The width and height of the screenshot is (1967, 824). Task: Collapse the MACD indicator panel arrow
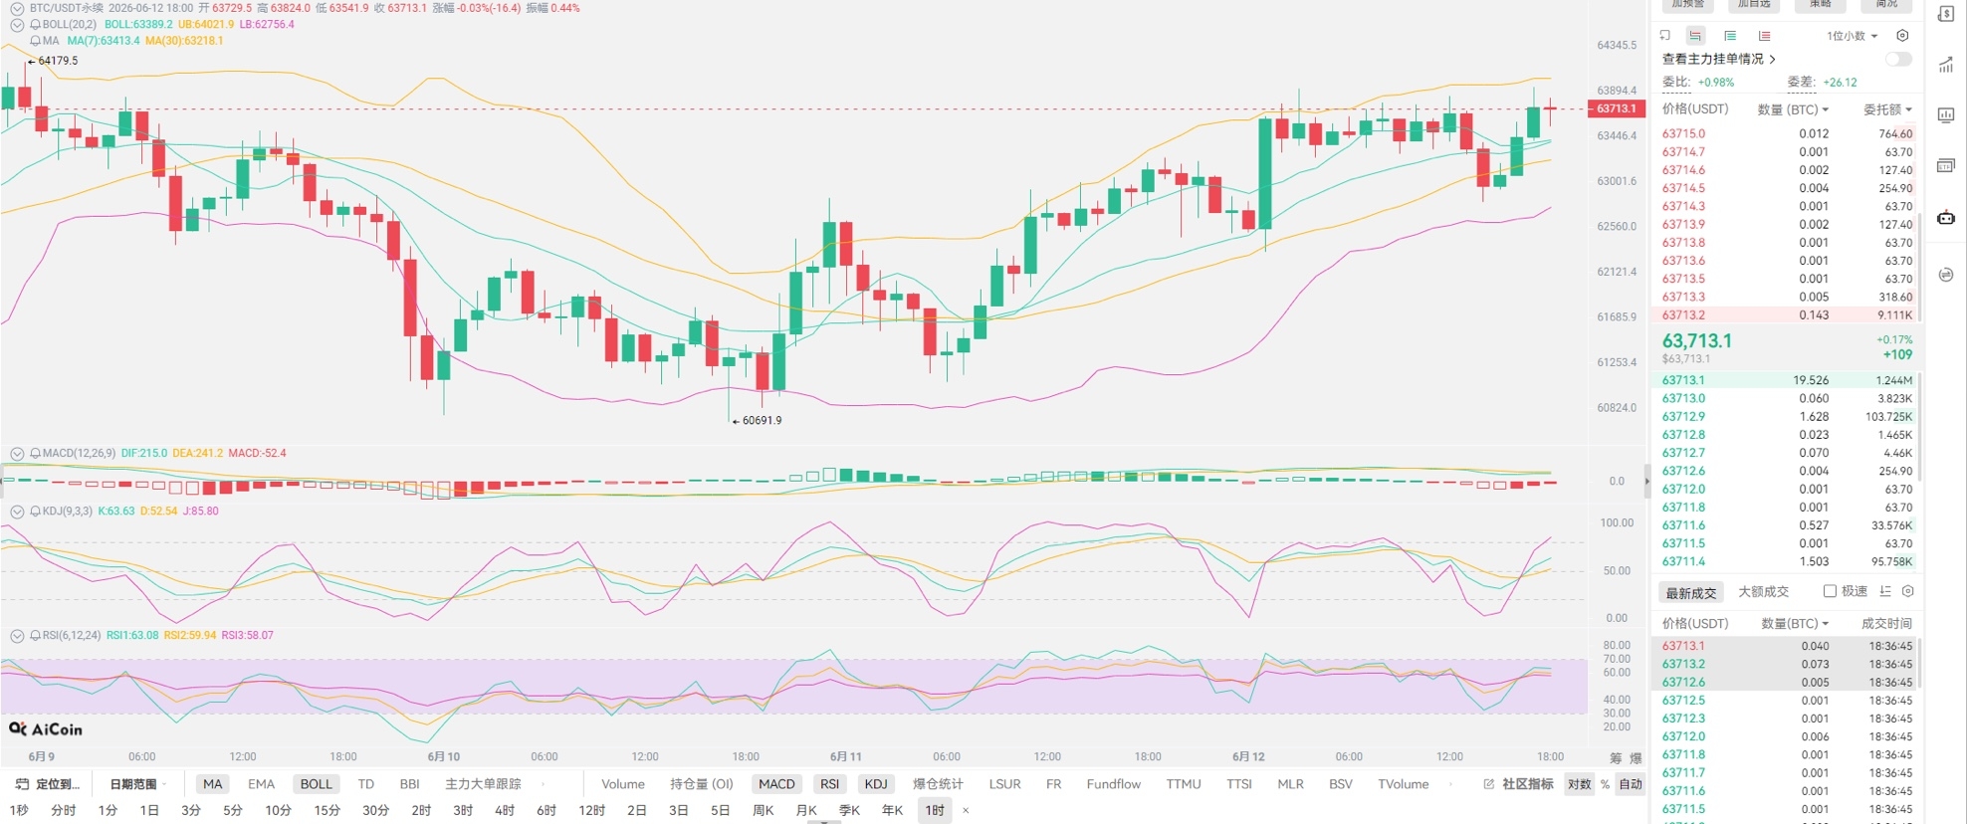coord(17,454)
